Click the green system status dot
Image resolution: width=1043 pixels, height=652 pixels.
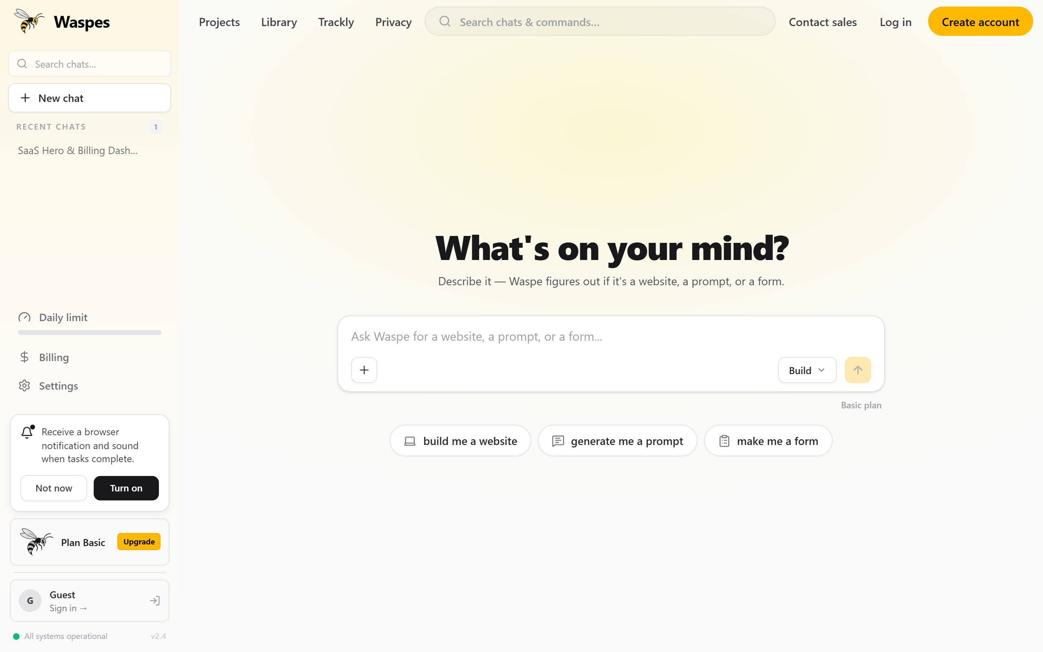tap(16, 636)
